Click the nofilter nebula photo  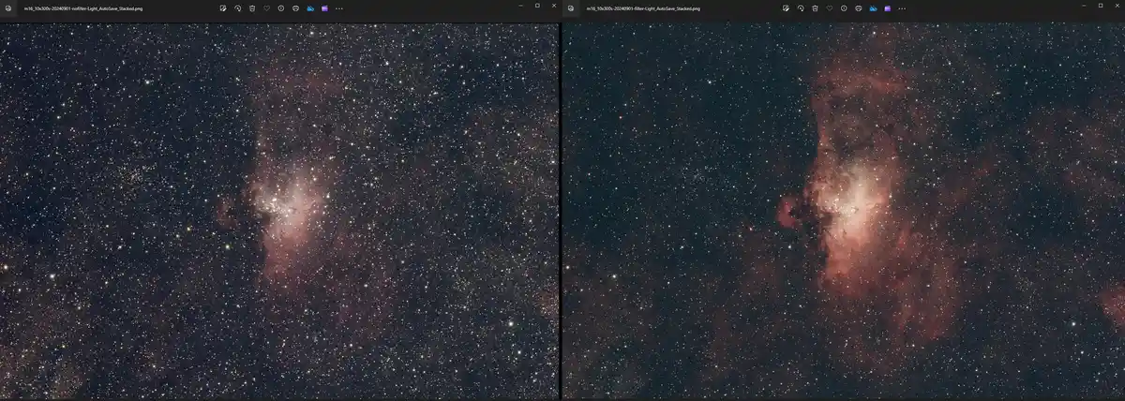coord(279,209)
